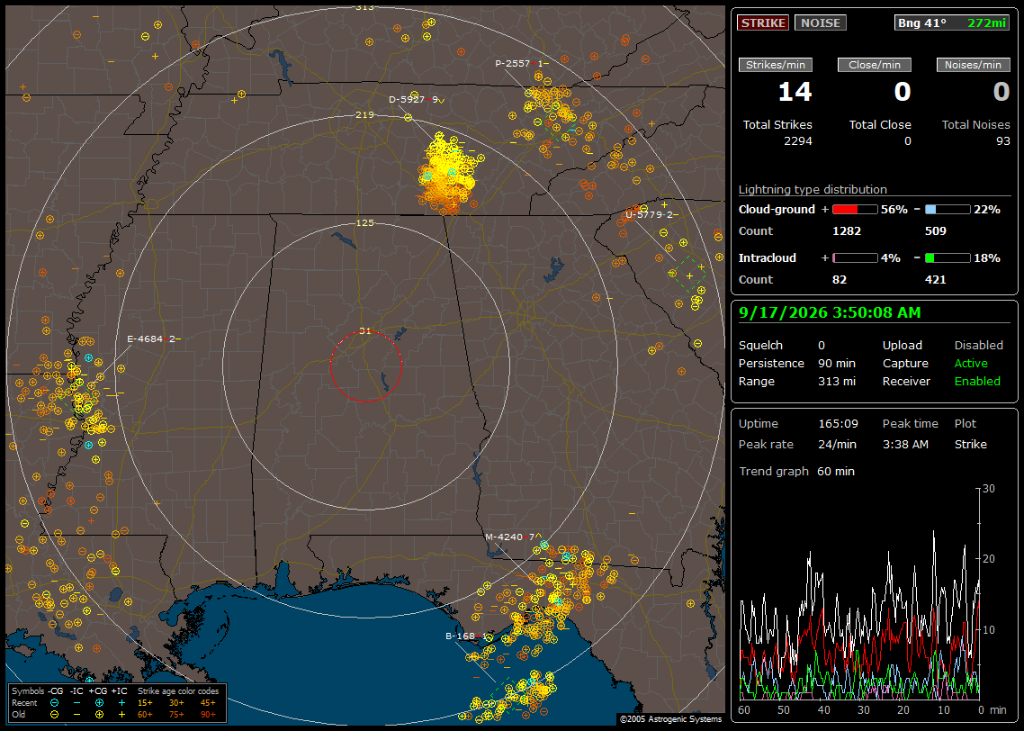
Task: Toggle the Receiver Enabled status
Action: coord(977,381)
